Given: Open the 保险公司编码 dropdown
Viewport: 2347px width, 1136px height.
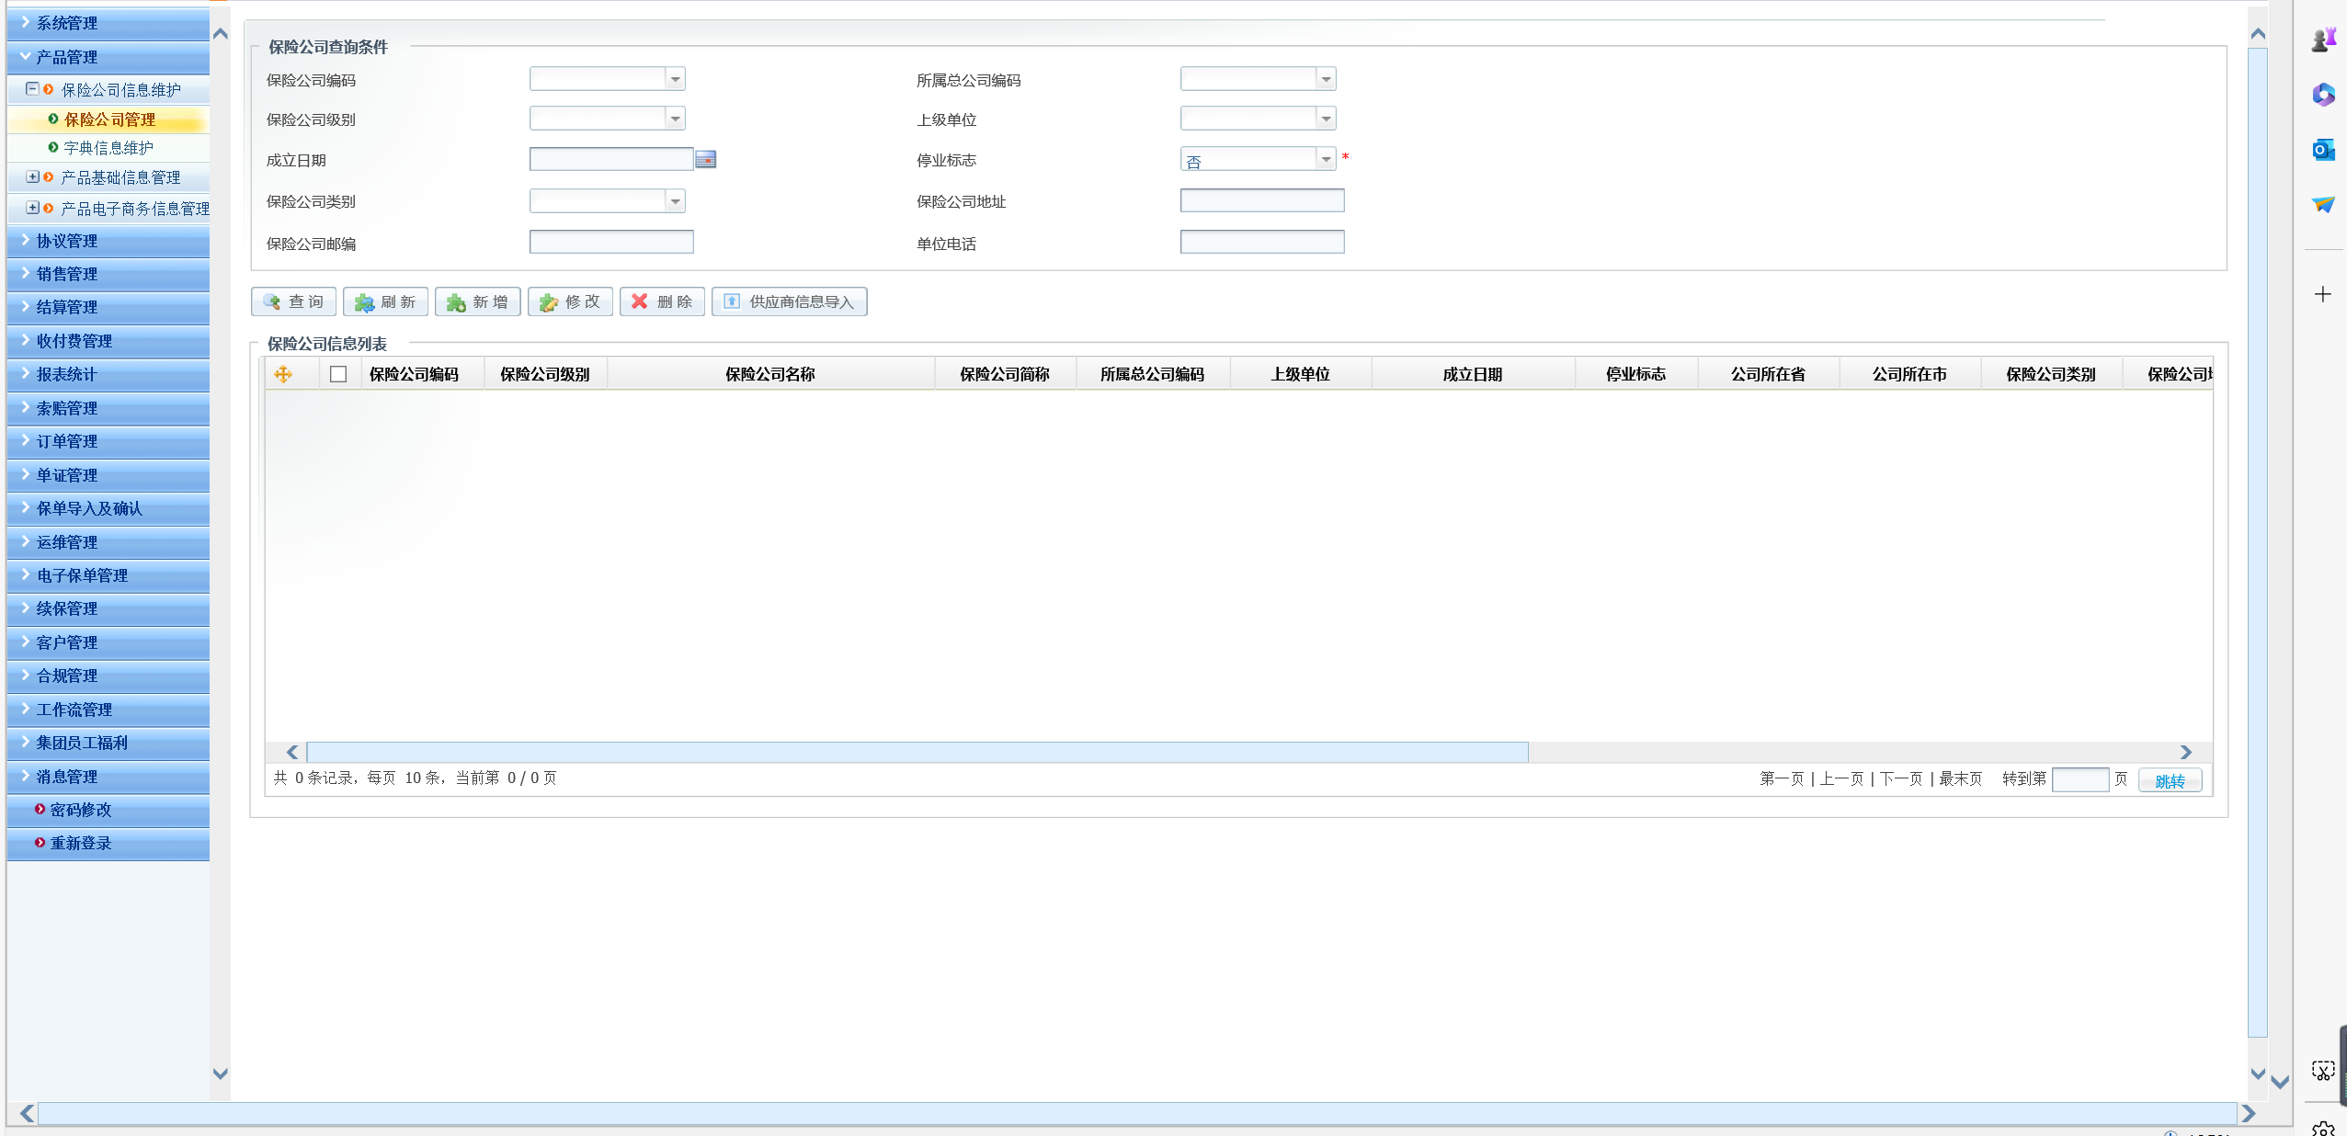Looking at the screenshot, I should click(x=676, y=79).
